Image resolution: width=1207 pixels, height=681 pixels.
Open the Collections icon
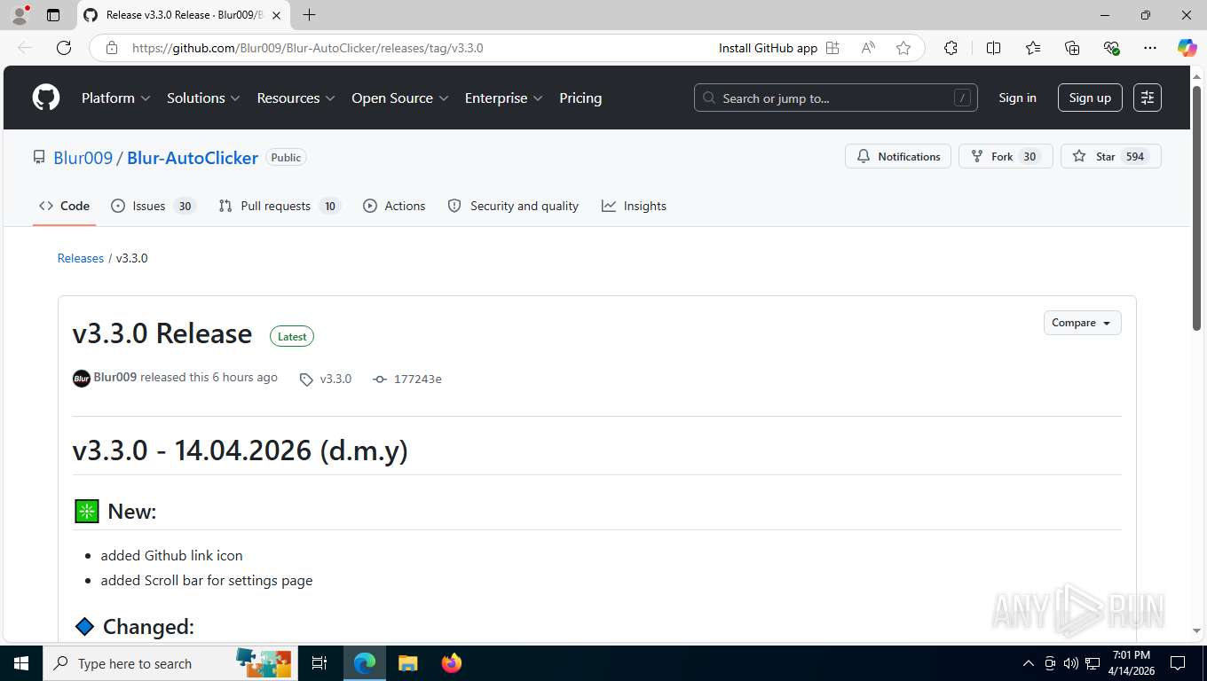click(x=1072, y=48)
